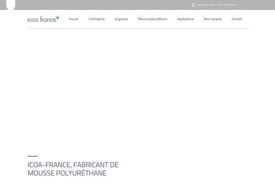This screenshot has height=183, width=275.
Task: Open the Applications menu item
Action: [185, 19]
